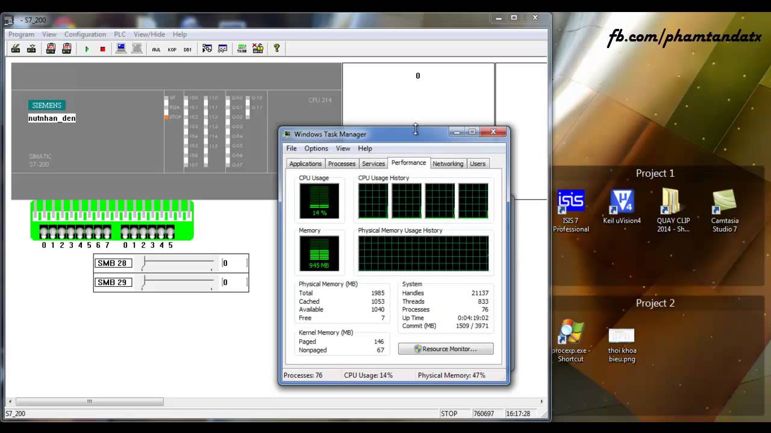Select the Performance tab
This screenshot has height=433, width=771.
pos(408,162)
